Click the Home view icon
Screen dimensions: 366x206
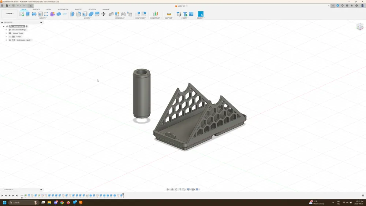(30, 6)
